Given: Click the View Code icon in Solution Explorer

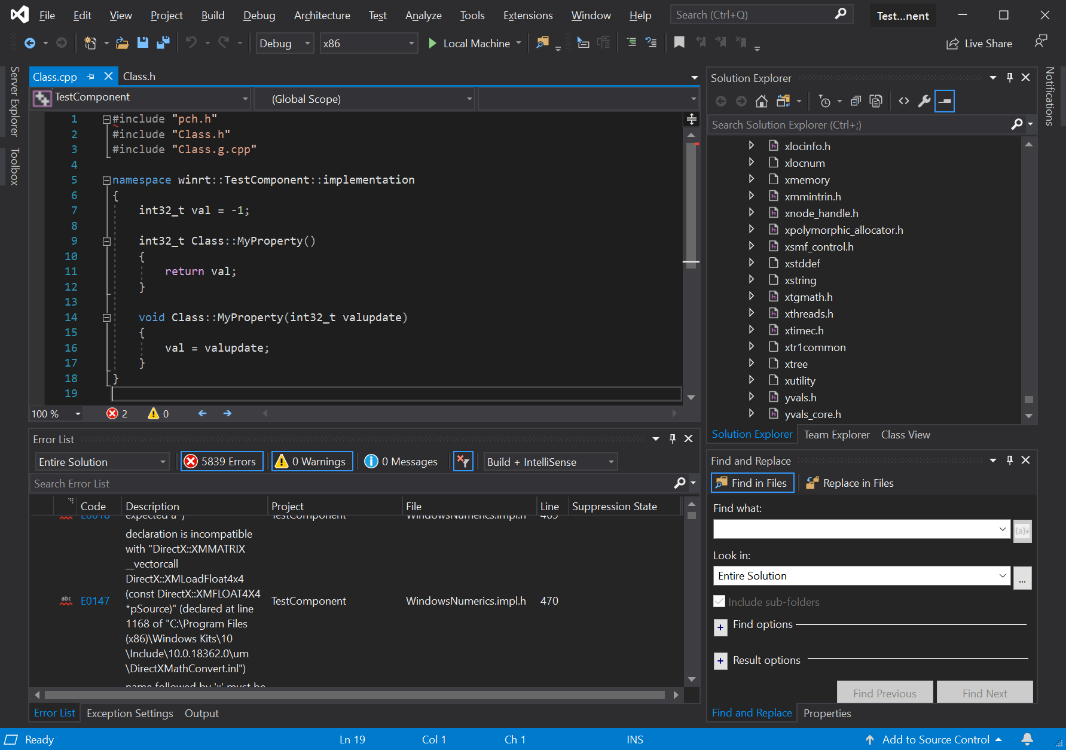Looking at the screenshot, I should pos(904,102).
